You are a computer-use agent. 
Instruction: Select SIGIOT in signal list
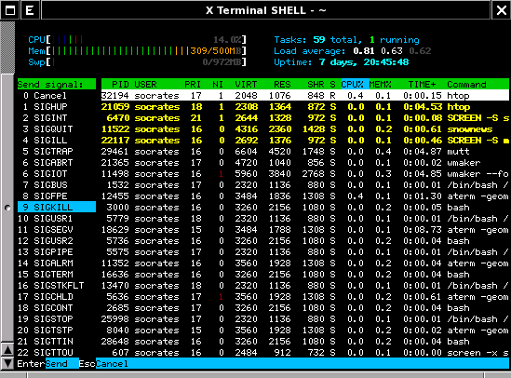point(57,174)
